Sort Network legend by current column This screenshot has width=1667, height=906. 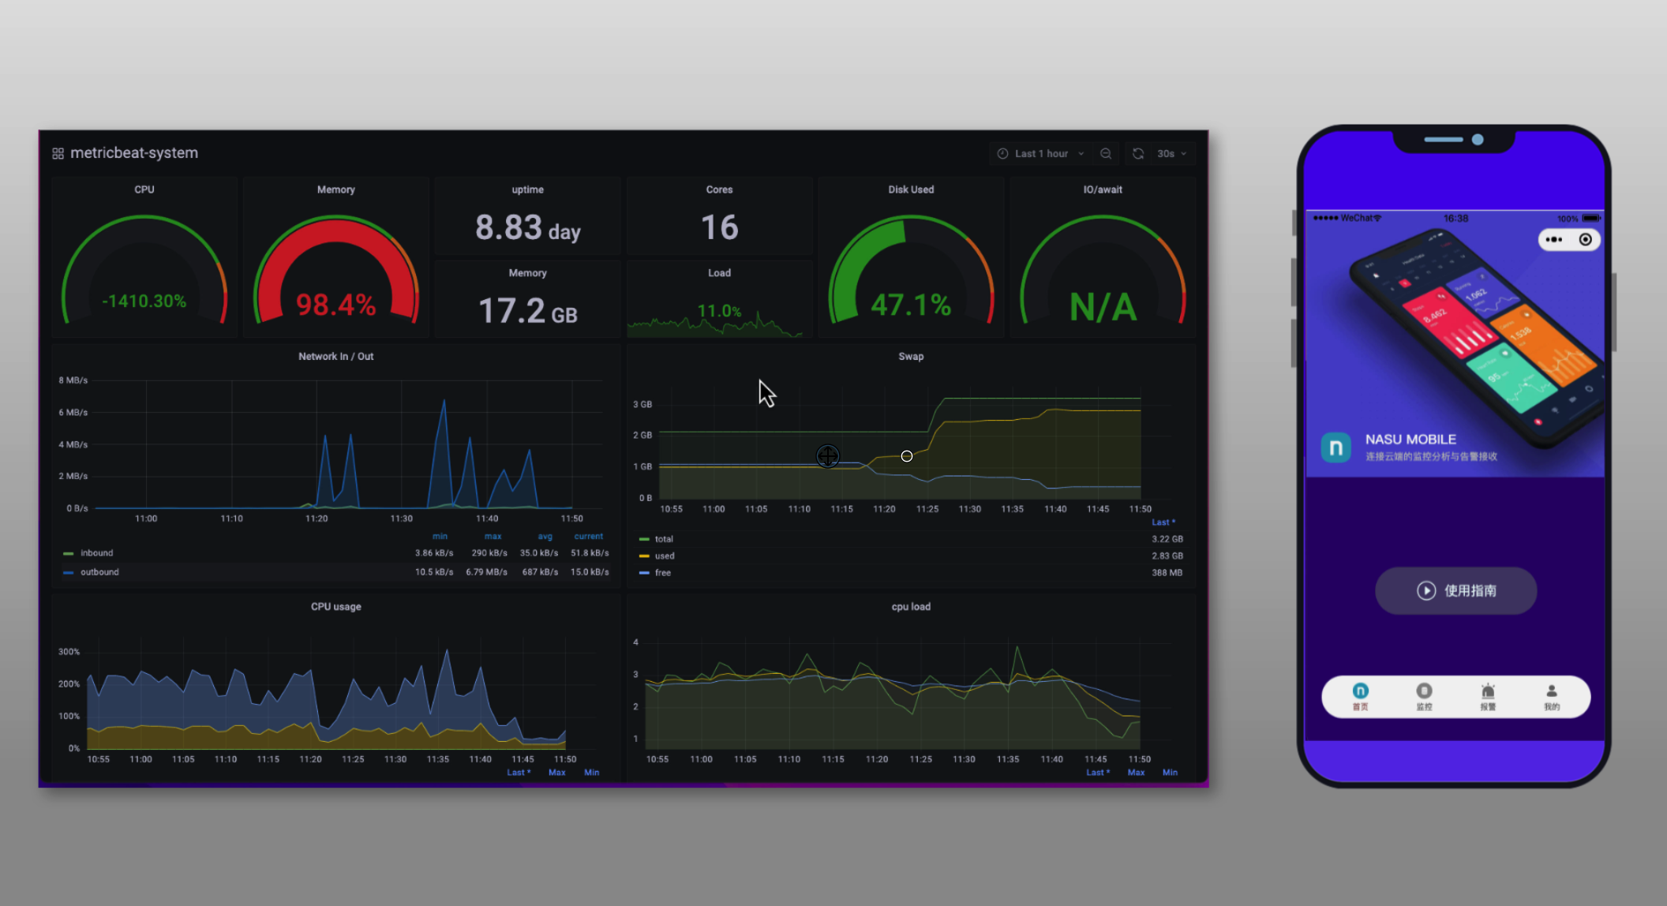pos(589,537)
